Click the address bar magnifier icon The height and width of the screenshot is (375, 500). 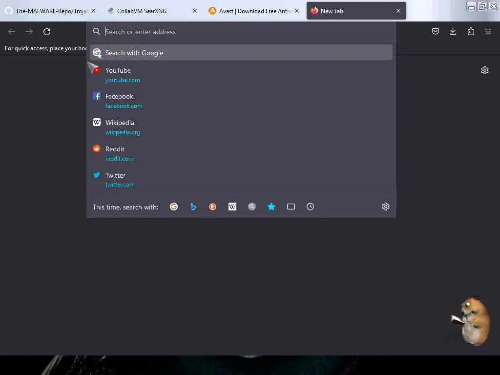[x=97, y=31]
